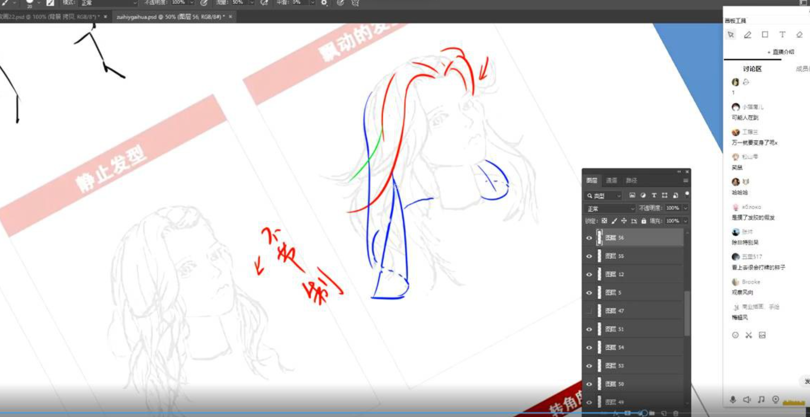Filter layers by type layer icon
This screenshot has width=810, height=417.
coord(654,195)
